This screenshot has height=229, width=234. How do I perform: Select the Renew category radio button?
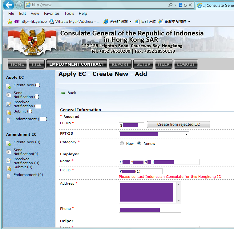(139, 144)
